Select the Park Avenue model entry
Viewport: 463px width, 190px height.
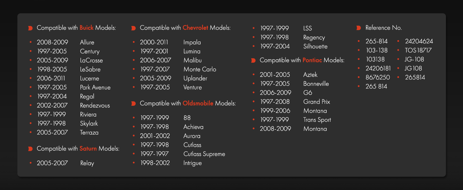[95, 87]
